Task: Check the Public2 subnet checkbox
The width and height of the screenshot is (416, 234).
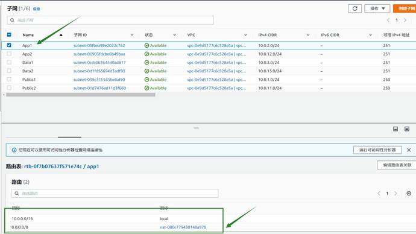Action: 9,88
